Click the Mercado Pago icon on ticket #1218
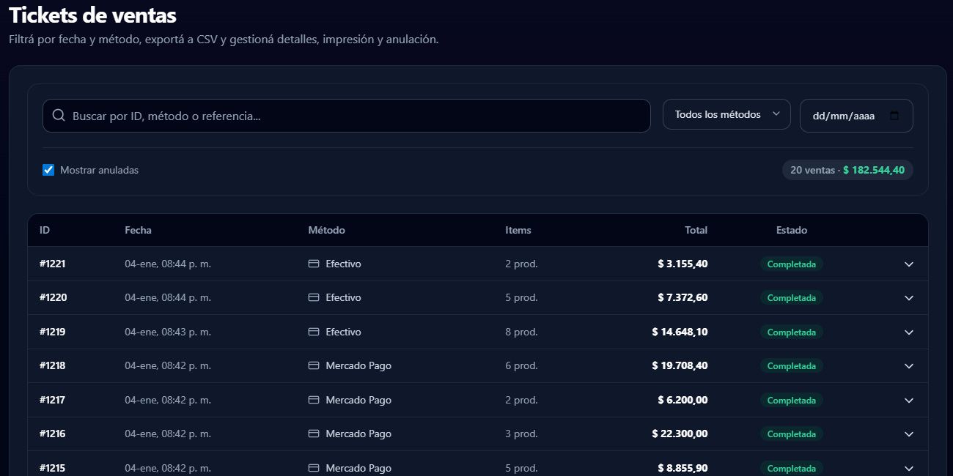The image size is (953, 476). pos(313,365)
